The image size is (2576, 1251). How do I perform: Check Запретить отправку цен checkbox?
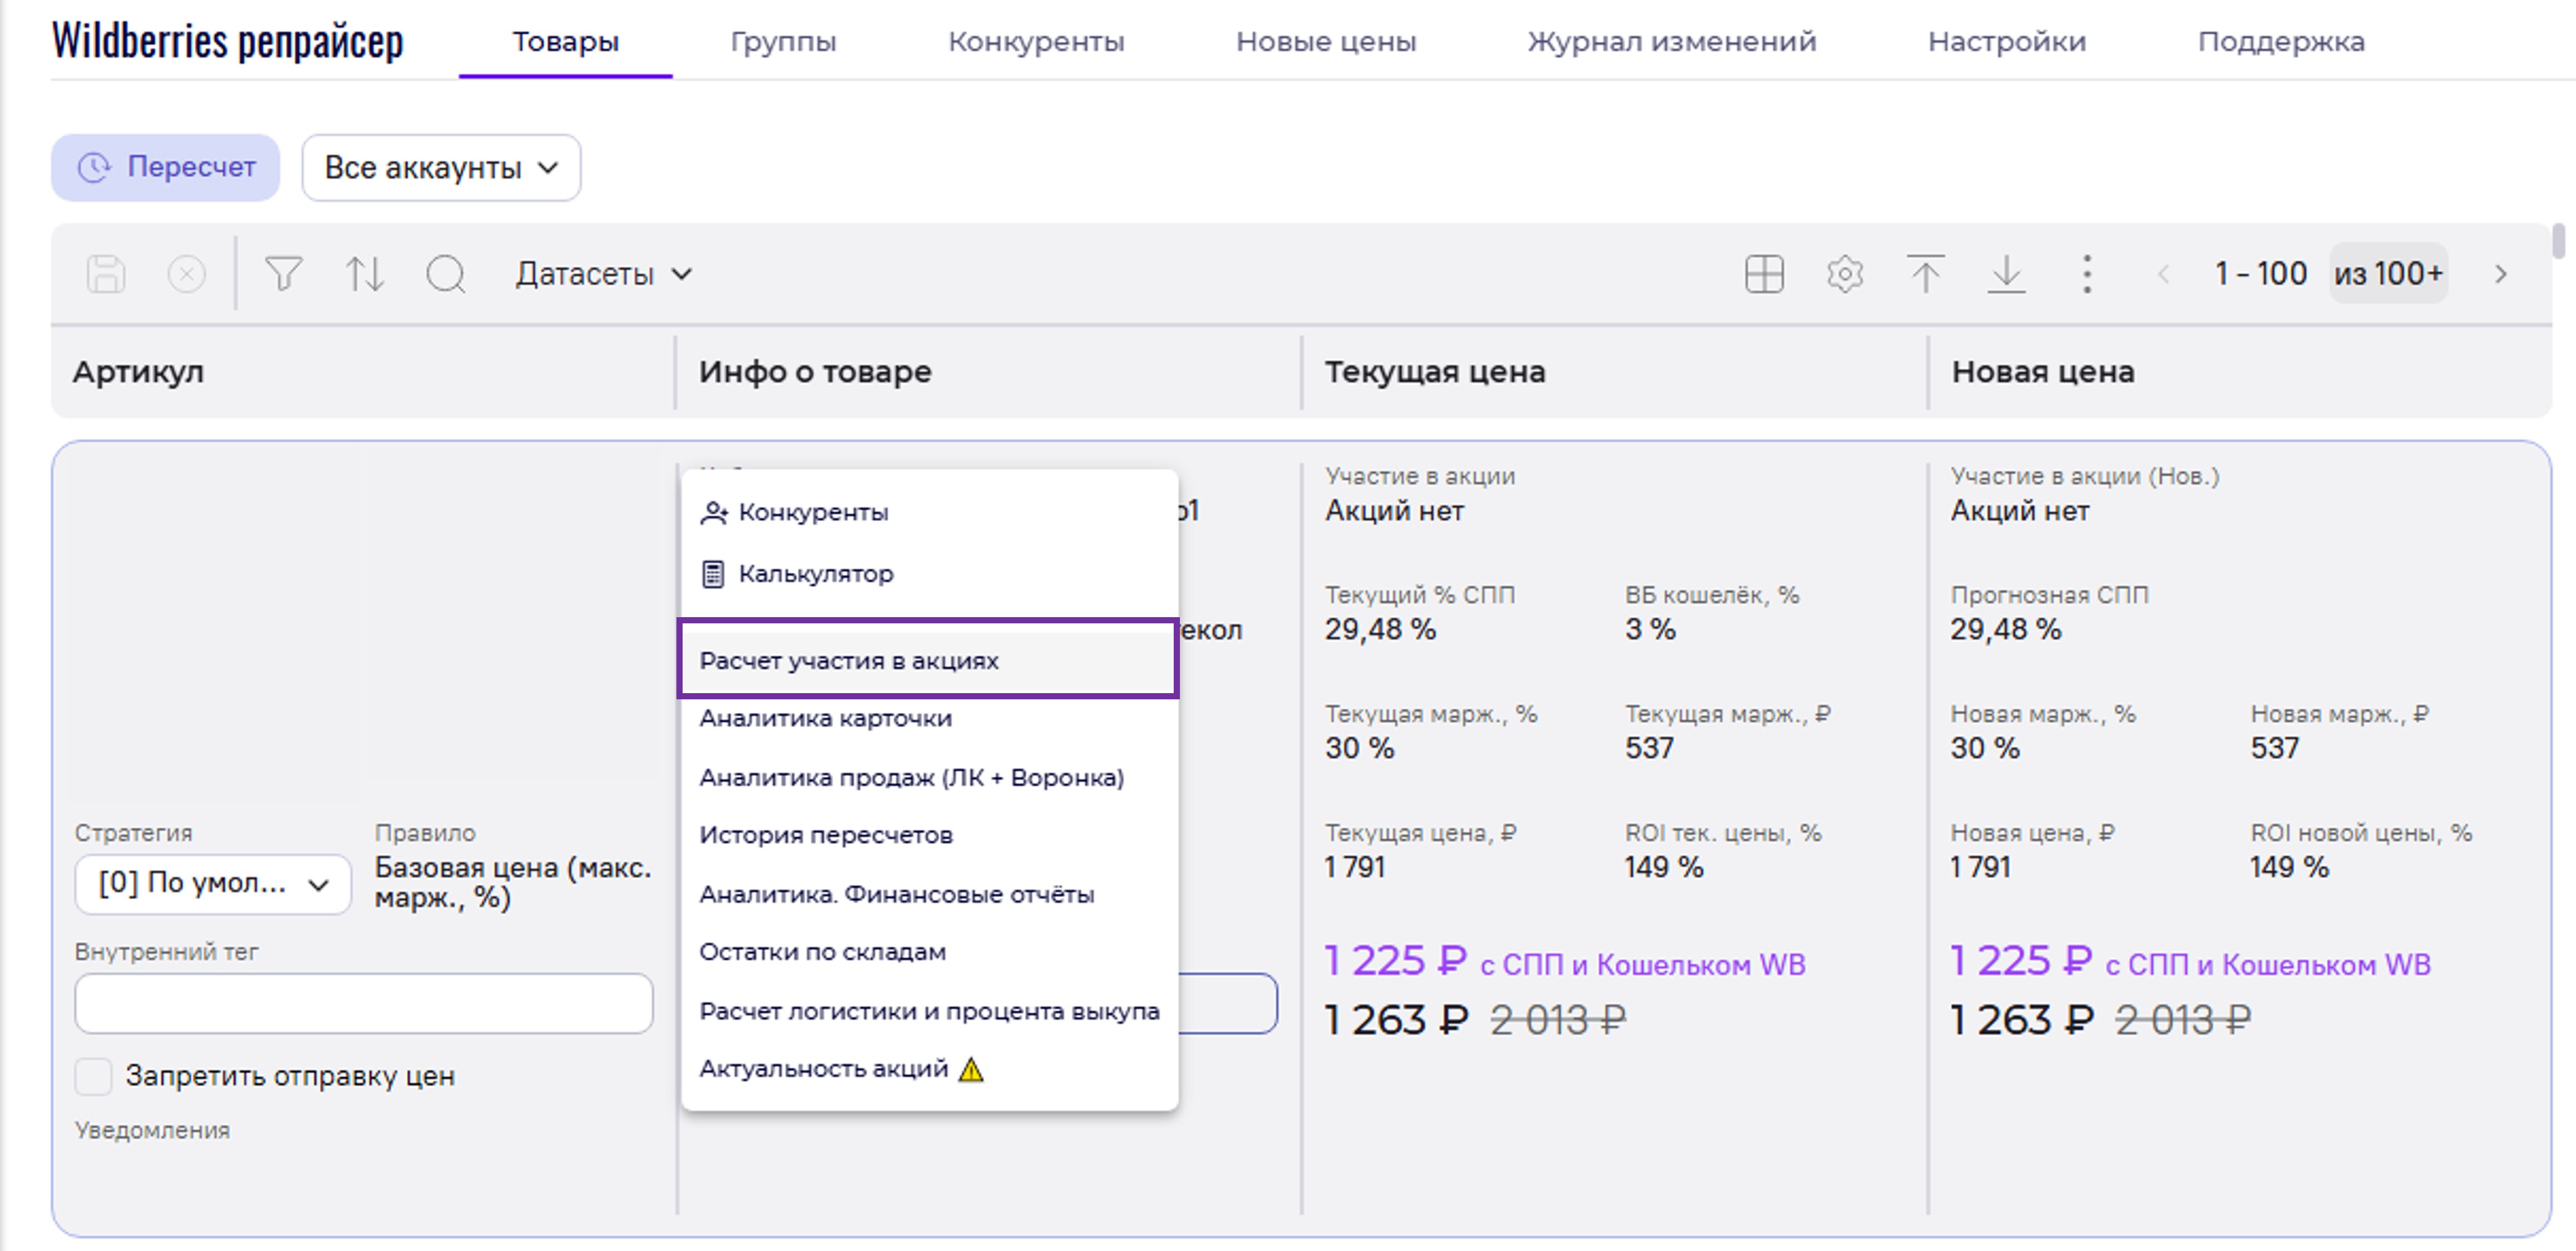pos(94,1076)
